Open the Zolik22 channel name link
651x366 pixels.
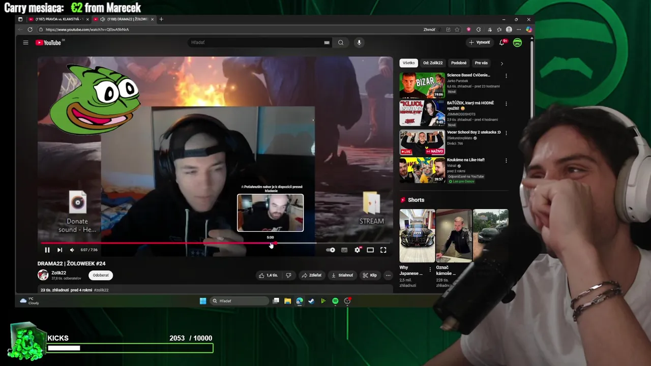pos(58,273)
